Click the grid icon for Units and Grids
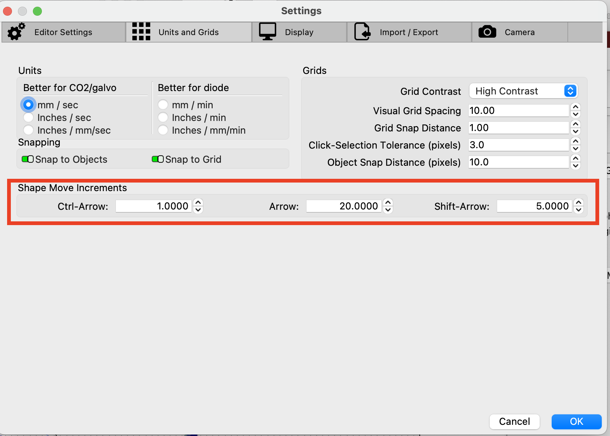This screenshot has height=436, width=610. [141, 32]
